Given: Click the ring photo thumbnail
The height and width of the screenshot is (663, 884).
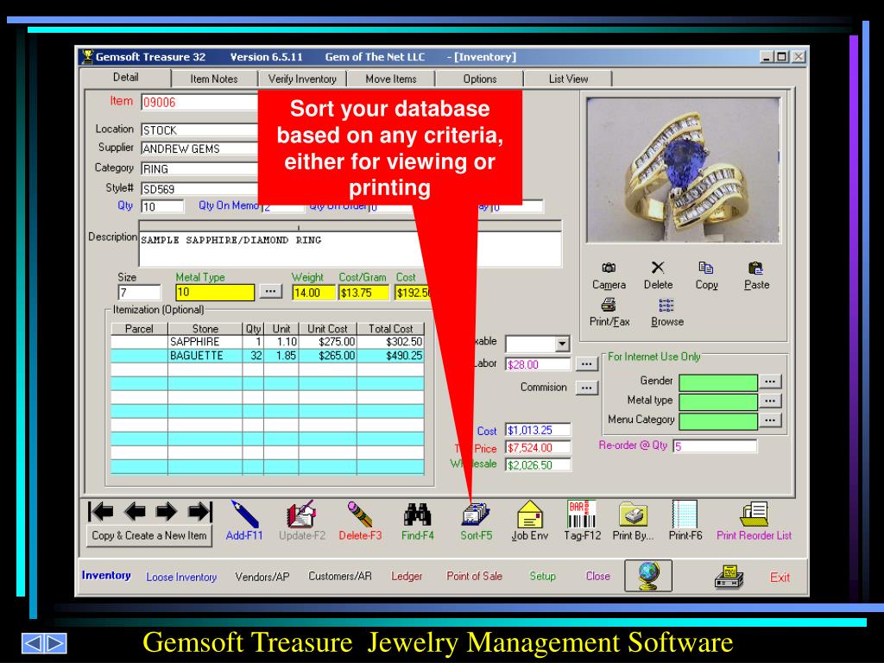Looking at the screenshot, I should tap(684, 170).
